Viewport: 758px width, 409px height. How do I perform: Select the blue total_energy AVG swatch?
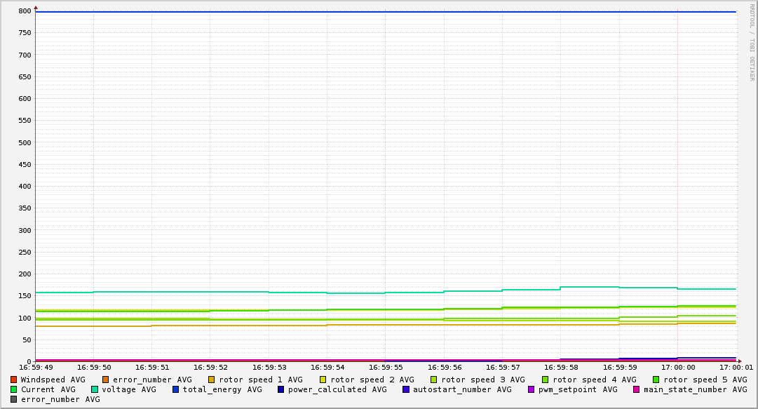click(x=176, y=389)
